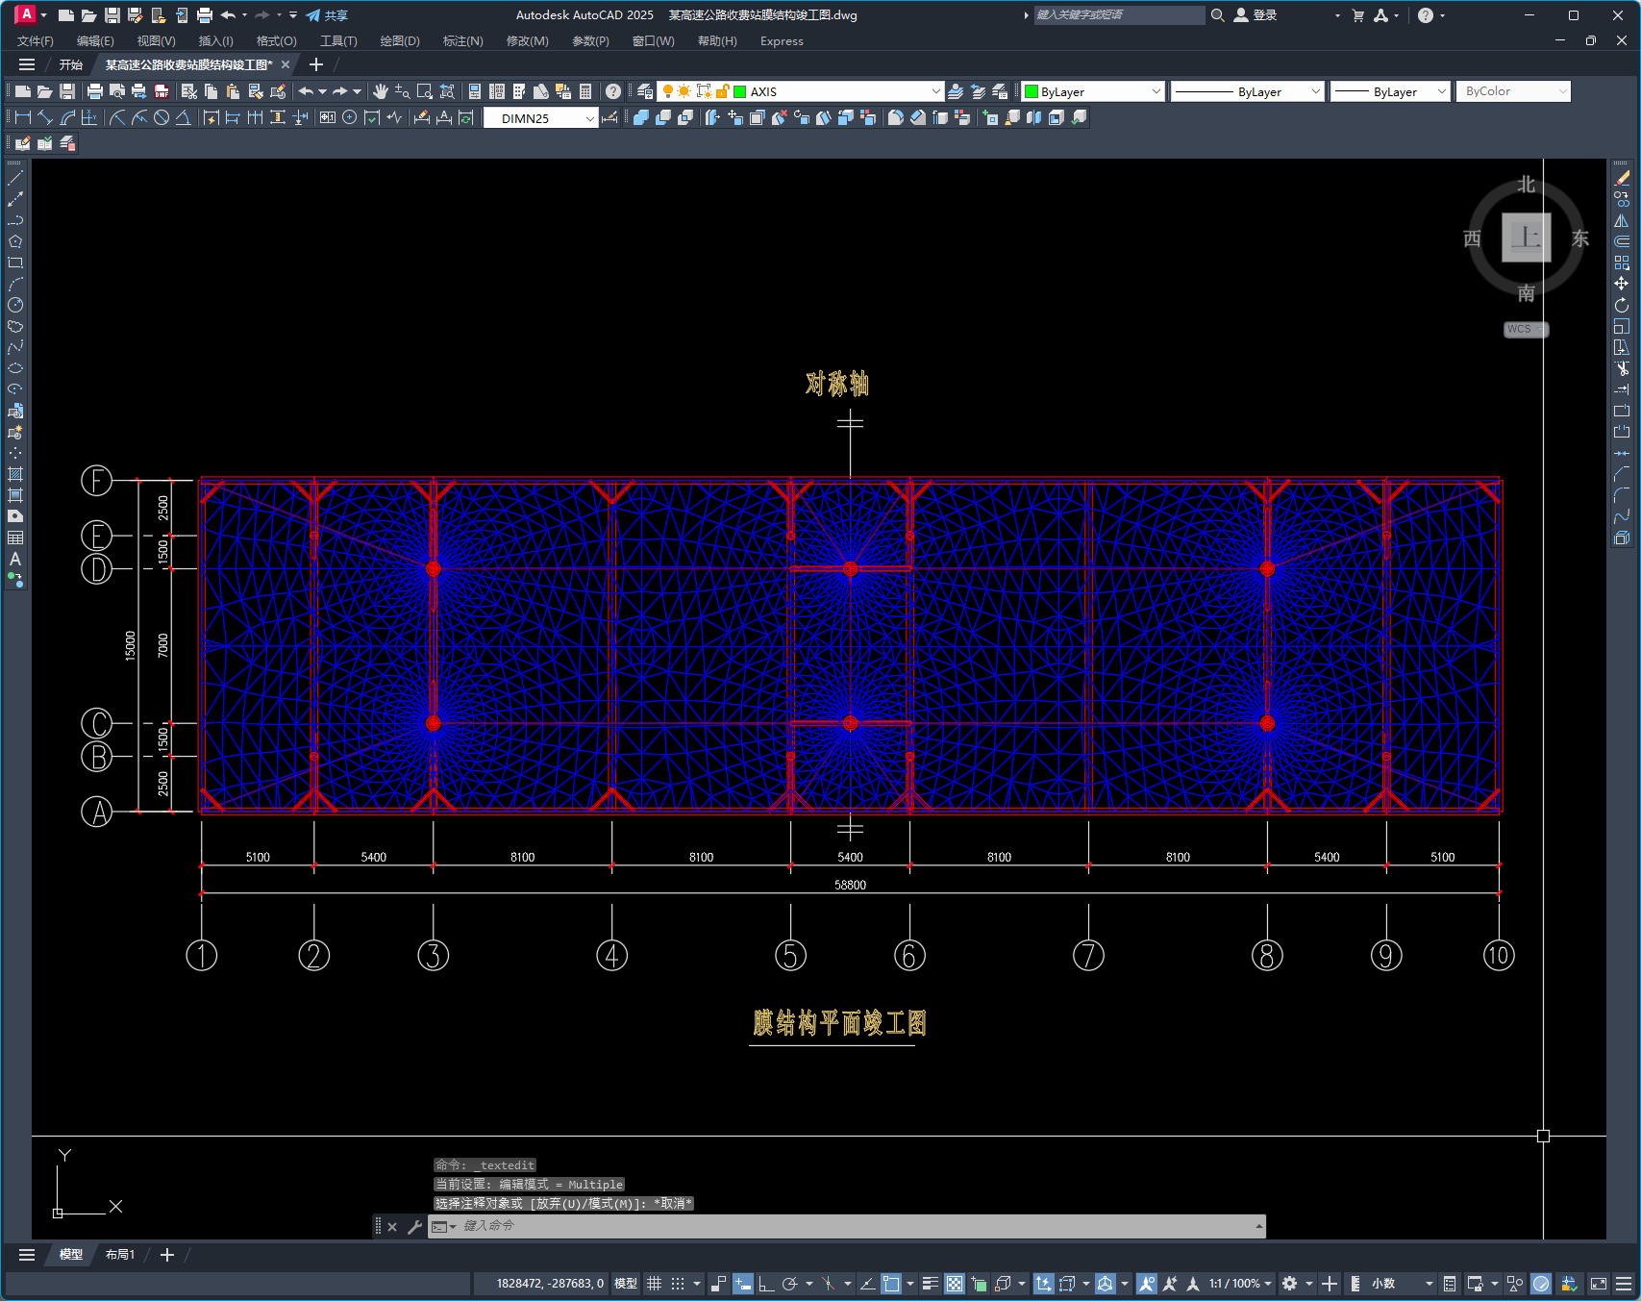Click the DWF export icon
Image resolution: width=1641 pixels, height=1301 pixels.
[162, 91]
